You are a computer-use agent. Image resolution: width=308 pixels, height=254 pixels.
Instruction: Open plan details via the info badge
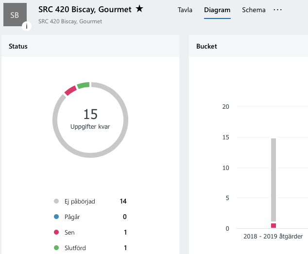click(x=26, y=26)
